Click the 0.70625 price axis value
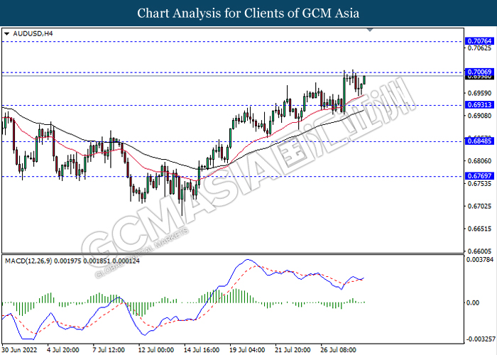Image resolution: width=497 pixels, height=355 pixels. pyautogui.click(x=479, y=48)
